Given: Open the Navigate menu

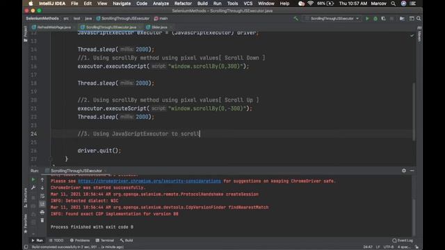Looking at the screenshot, I should pyautogui.click(x=122, y=3).
